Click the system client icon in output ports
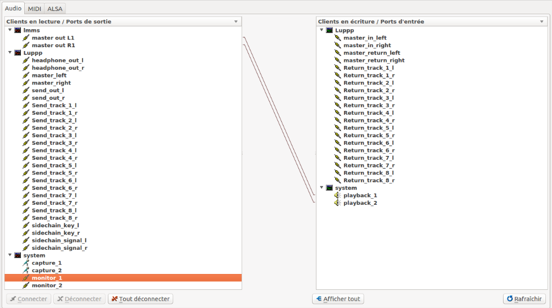This screenshot has height=308, width=552. tap(18, 255)
